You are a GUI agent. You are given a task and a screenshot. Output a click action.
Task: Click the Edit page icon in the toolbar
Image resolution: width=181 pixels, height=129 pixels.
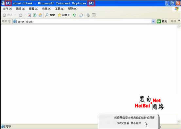[x=94, y=15]
